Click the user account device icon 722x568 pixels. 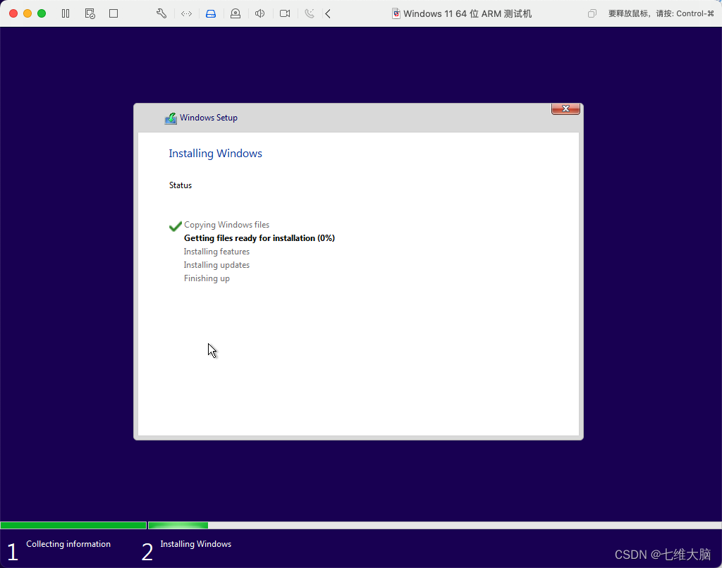235,13
